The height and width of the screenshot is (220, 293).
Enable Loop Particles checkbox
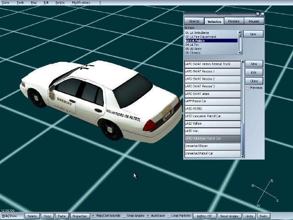(168, 216)
